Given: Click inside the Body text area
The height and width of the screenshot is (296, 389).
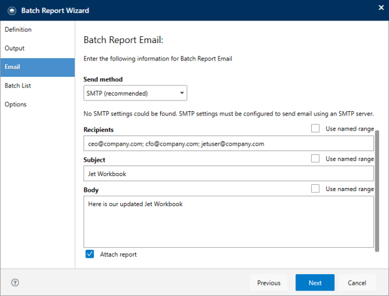Looking at the screenshot, I should (x=229, y=222).
